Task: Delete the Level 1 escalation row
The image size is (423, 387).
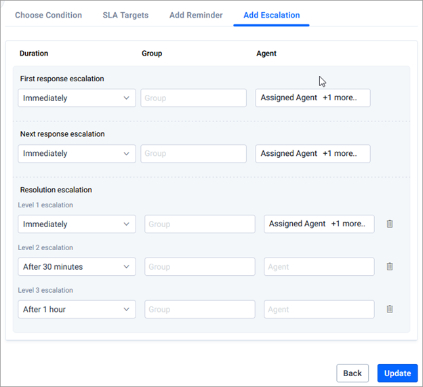Action: point(390,224)
